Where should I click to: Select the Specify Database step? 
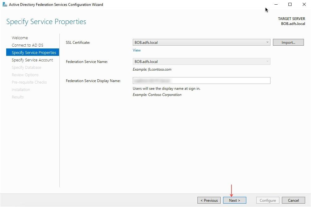coord(26,68)
